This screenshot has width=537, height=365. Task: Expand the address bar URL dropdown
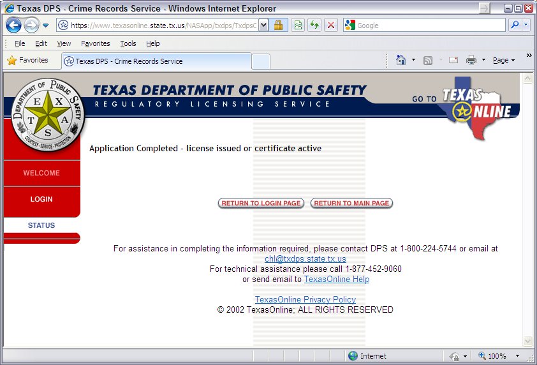point(264,26)
